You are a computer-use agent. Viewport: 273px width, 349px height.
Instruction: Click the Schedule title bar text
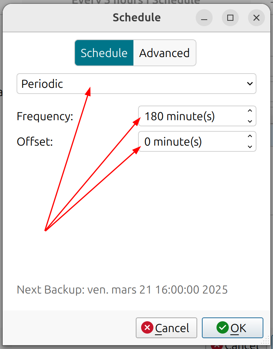(x=136, y=18)
